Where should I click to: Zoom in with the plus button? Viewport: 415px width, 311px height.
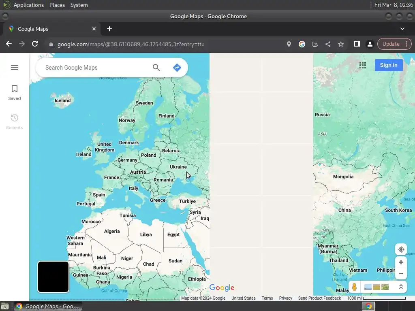click(401, 262)
